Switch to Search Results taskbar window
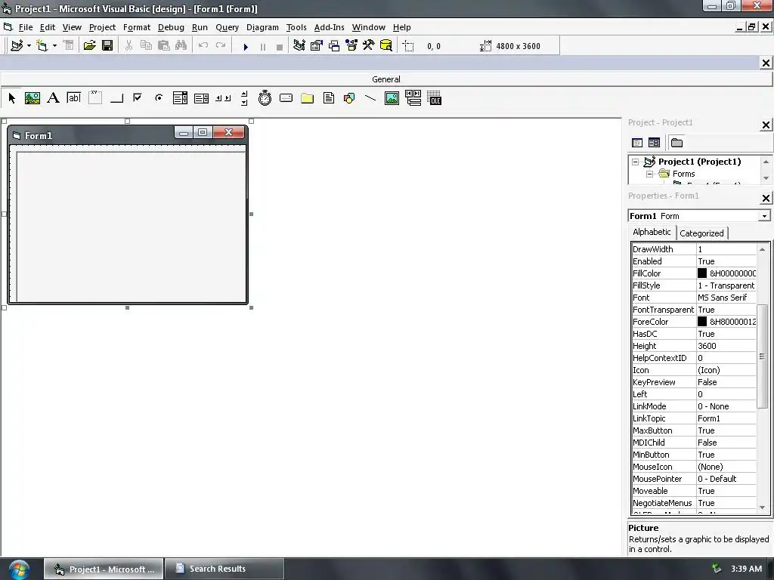Image resolution: width=774 pixels, height=580 pixels. point(224,569)
